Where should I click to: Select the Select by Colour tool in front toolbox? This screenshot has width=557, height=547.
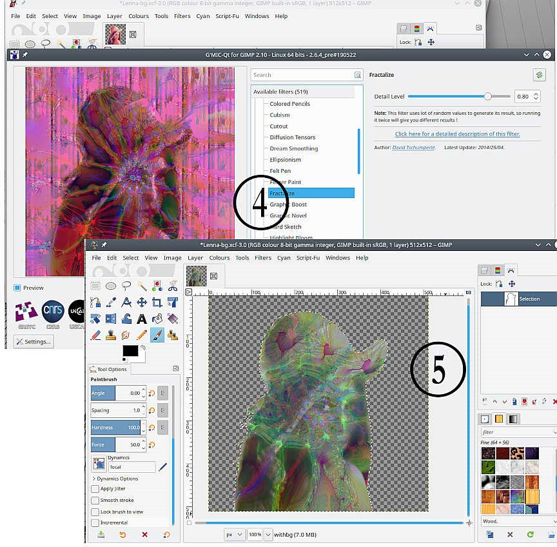(157, 286)
